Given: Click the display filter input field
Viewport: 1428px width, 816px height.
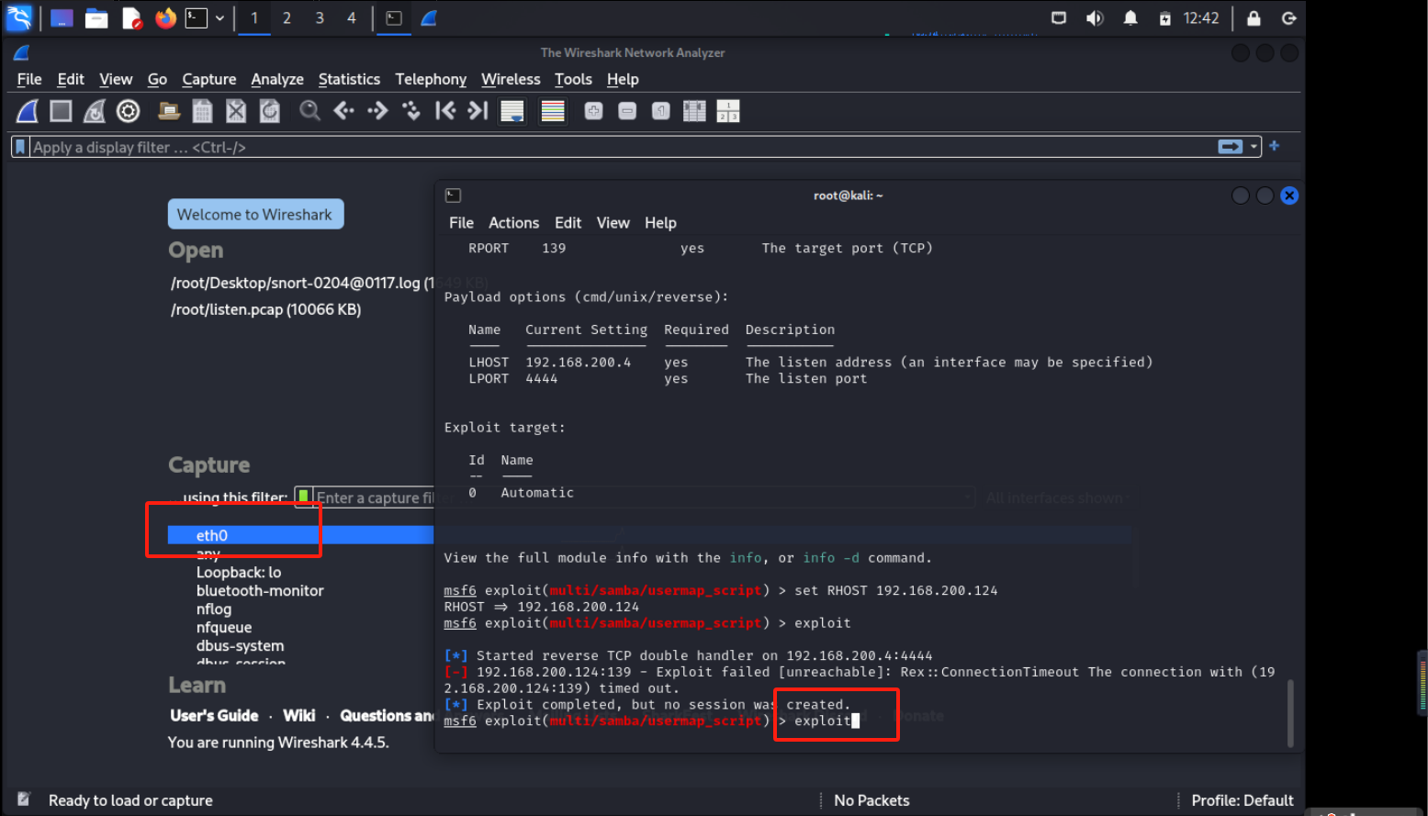Looking at the screenshot, I should 623,147.
